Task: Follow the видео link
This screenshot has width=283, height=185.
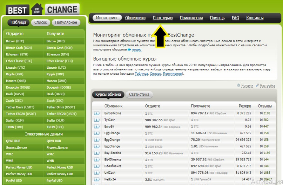Action: tap(137, 50)
